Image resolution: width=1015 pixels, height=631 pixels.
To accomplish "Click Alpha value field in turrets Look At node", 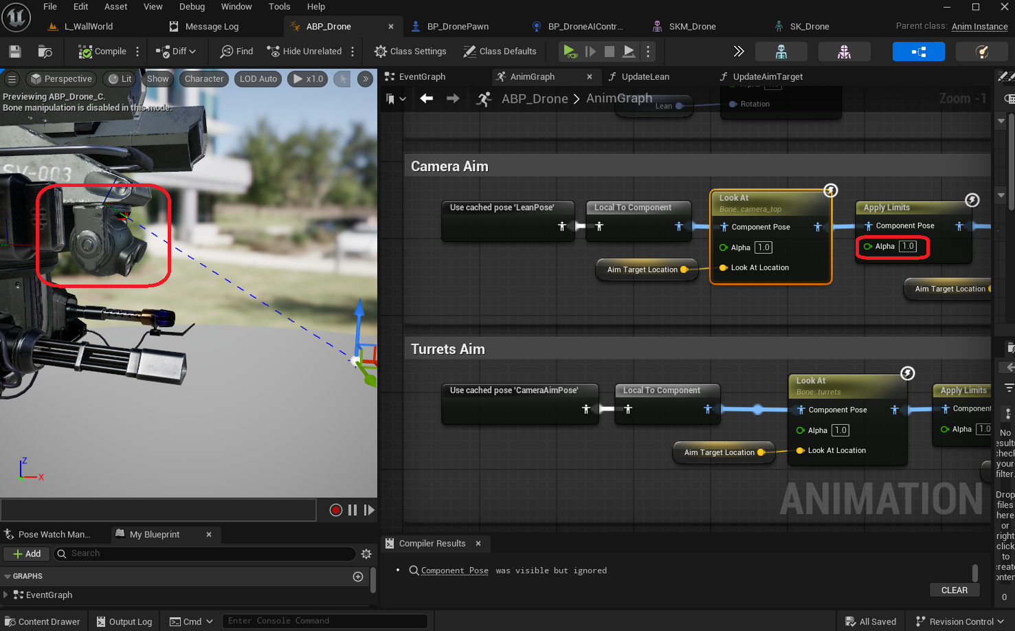I will (x=840, y=430).
